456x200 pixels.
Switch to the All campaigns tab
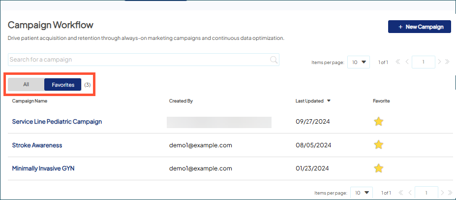26,85
